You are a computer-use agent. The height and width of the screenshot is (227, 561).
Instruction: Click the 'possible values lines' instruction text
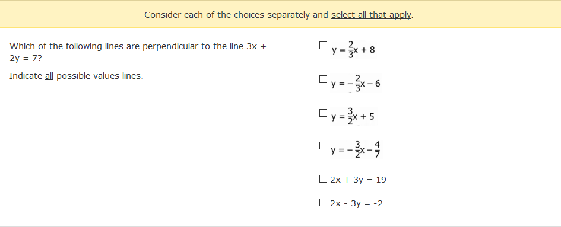tap(99, 76)
